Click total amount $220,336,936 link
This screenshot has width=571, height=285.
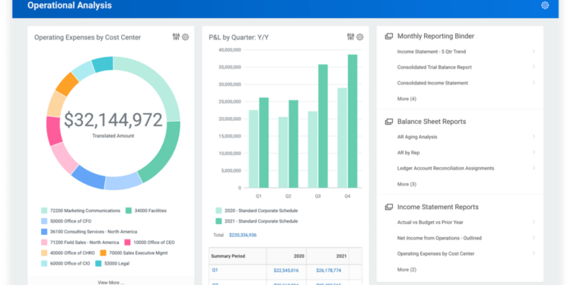(243, 235)
